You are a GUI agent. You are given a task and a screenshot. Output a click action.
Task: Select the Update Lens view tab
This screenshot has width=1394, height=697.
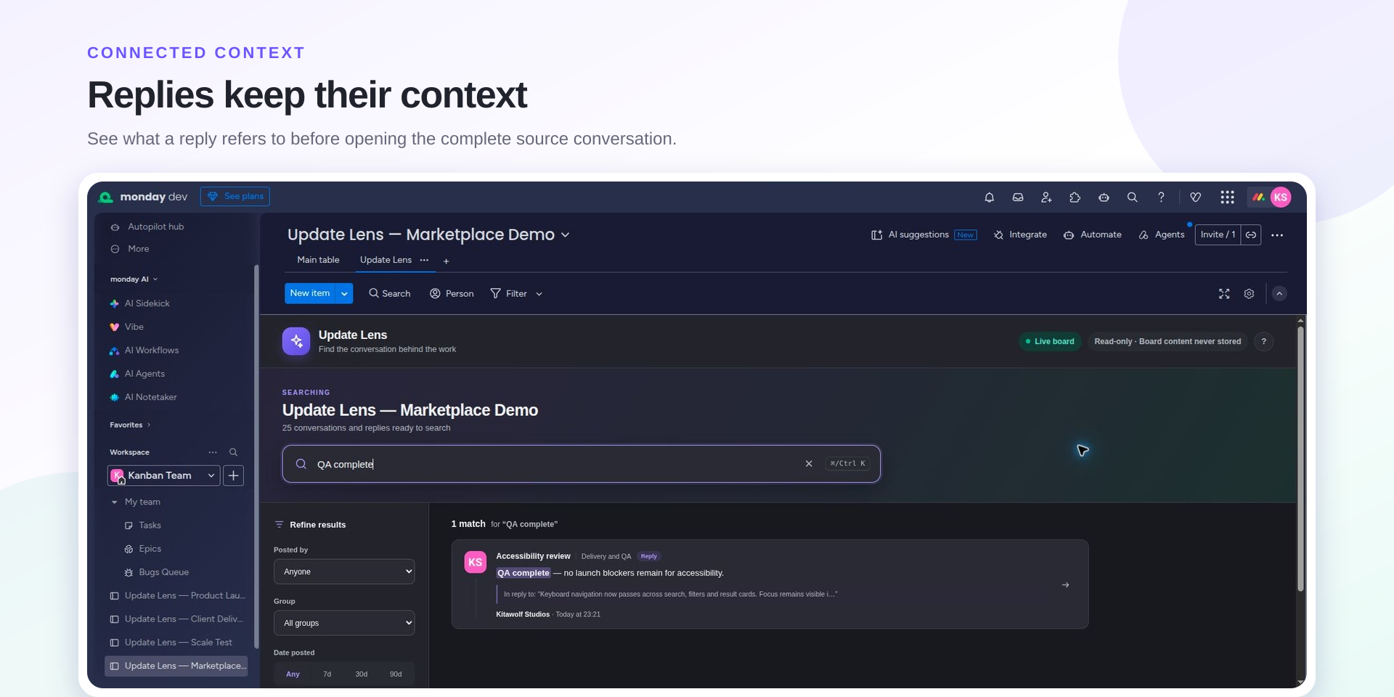coord(386,260)
